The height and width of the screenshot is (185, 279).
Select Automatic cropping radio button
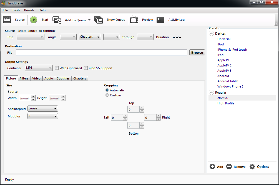pos(107,90)
